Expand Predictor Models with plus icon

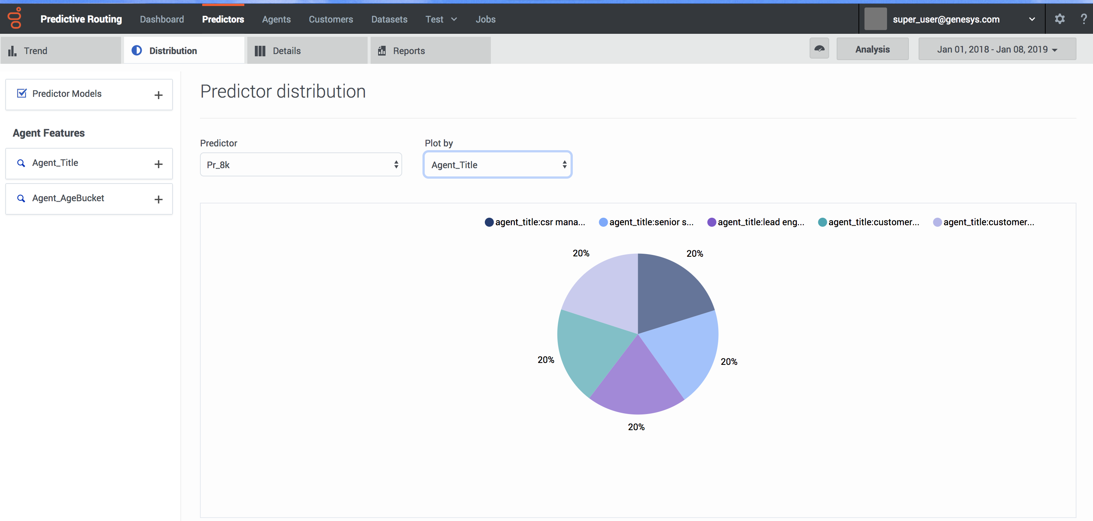pyautogui.click(x=158, y=95)
